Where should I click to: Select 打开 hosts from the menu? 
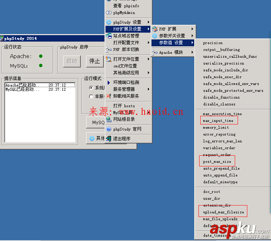point(129,106)
